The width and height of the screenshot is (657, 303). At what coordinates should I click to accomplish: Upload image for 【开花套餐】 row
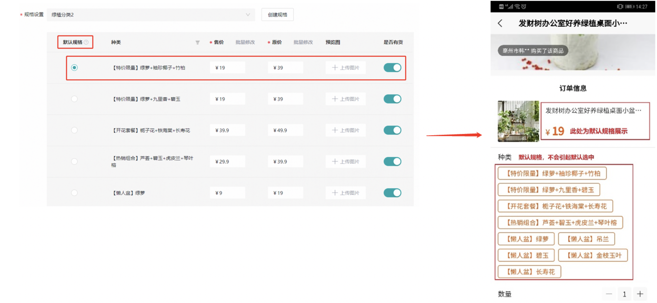345,130
